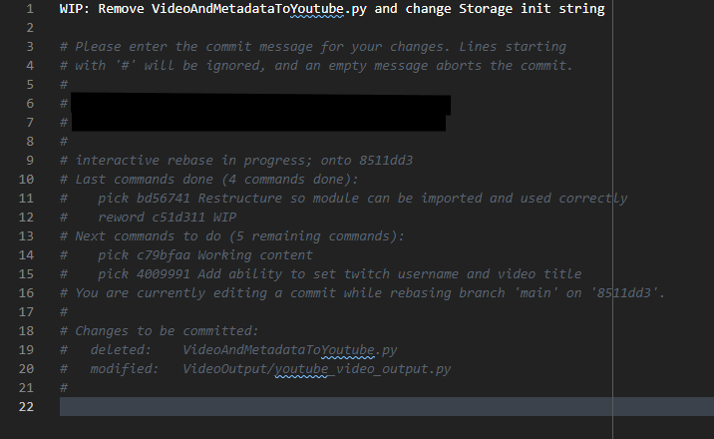Click 'reword c51d311 WIP' line

click(167, 218)
